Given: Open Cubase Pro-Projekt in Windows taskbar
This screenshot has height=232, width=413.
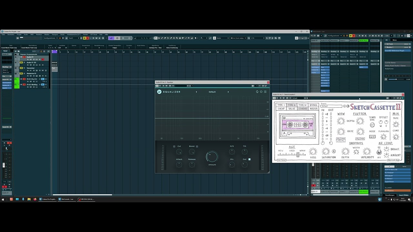Looking at the screenshot, I should pos(48,199).
